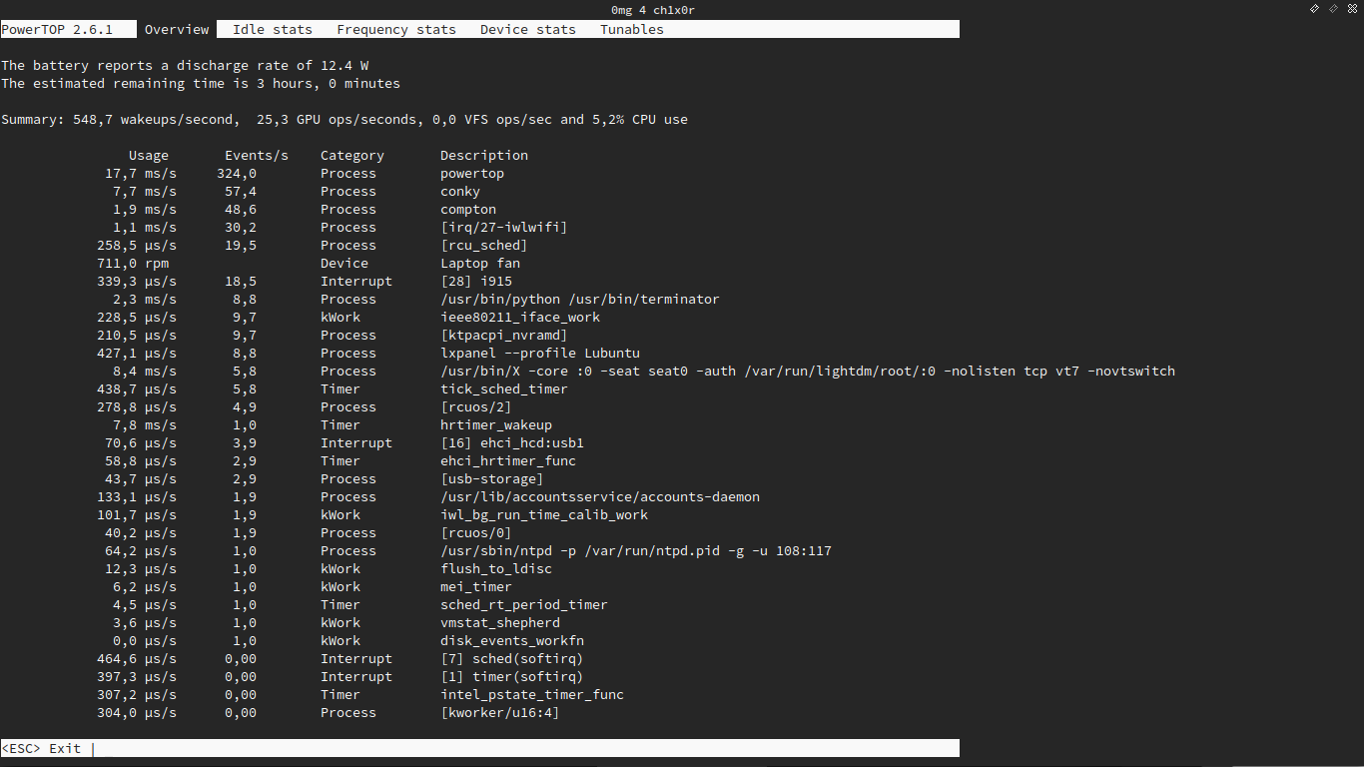Switch to the Overview tab
This screenshot has height=767, width=1364.
[177, 29]
